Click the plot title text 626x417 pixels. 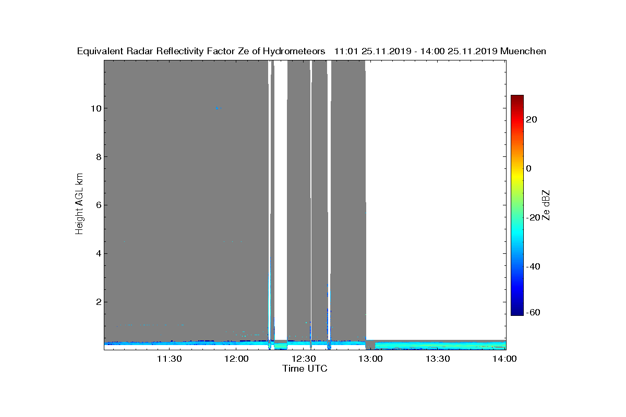pos(311,51)
